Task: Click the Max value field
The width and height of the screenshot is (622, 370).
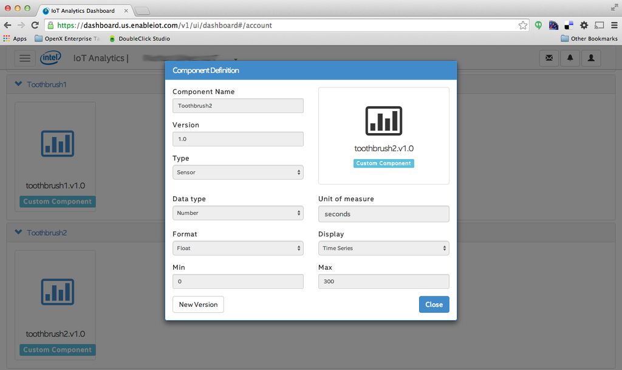Action: click(384, 281)
